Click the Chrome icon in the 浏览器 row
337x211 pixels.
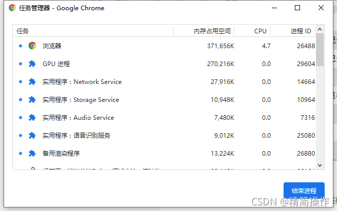32,46
